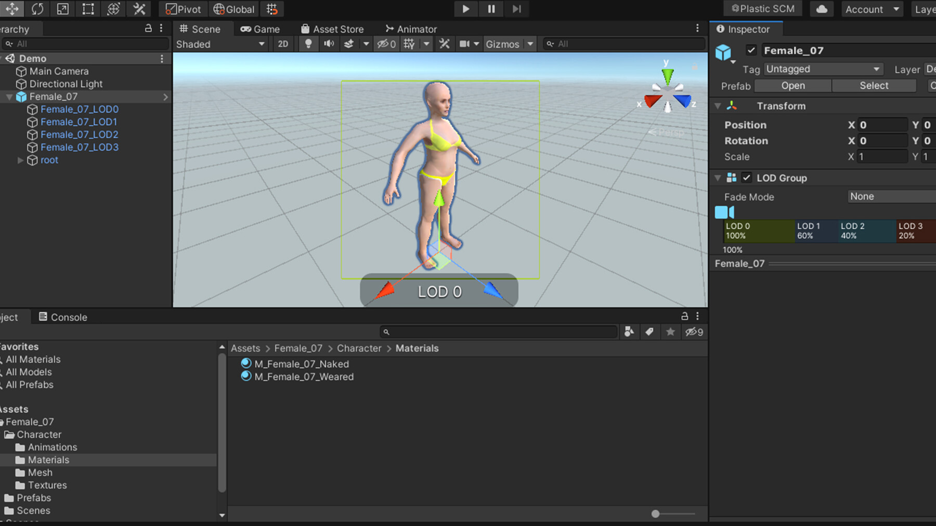The image size is (936, 526).
Task: Disable the LOD Group component checkbox
Action: click(747, 177)
